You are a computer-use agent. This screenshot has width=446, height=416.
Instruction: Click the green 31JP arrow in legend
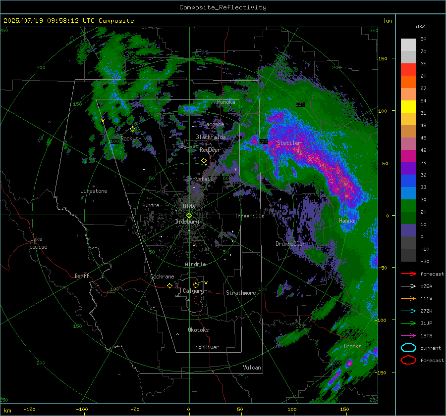coord(408,323)
